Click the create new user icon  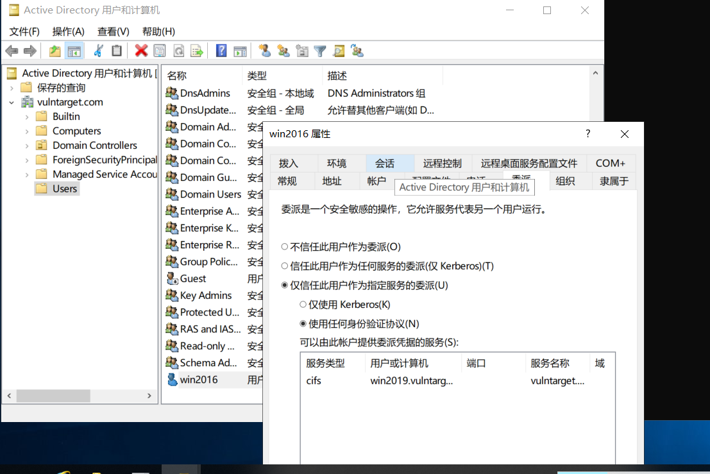click(x=264, y=51)
